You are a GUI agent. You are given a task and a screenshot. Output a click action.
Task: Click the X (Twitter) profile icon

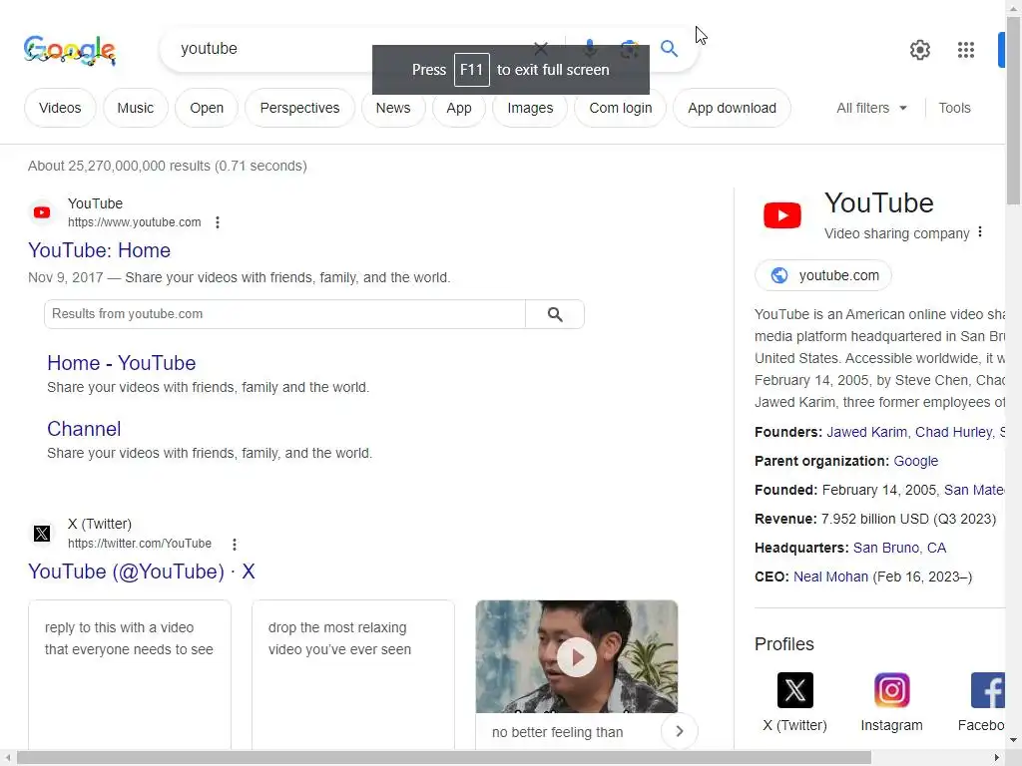click(795, 690)
